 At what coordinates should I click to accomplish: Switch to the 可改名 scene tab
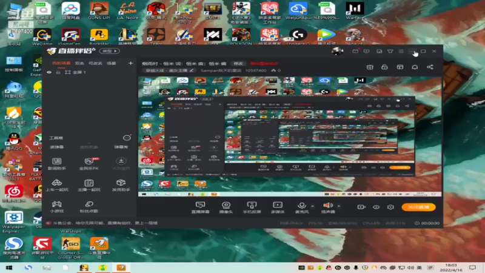point(95,63)
